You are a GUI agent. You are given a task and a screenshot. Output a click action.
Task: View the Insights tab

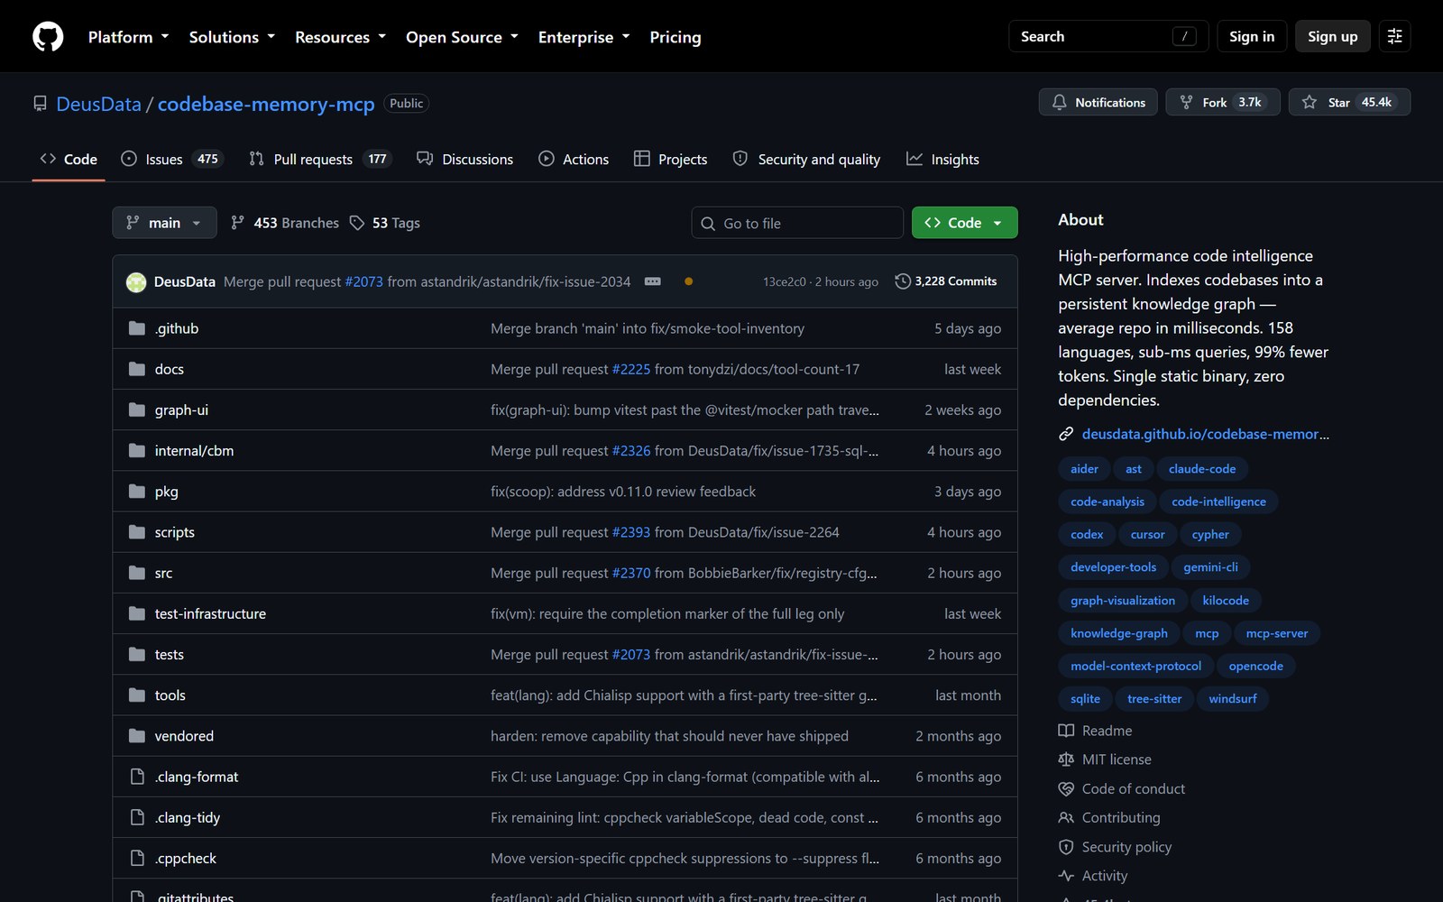[942, 159]
